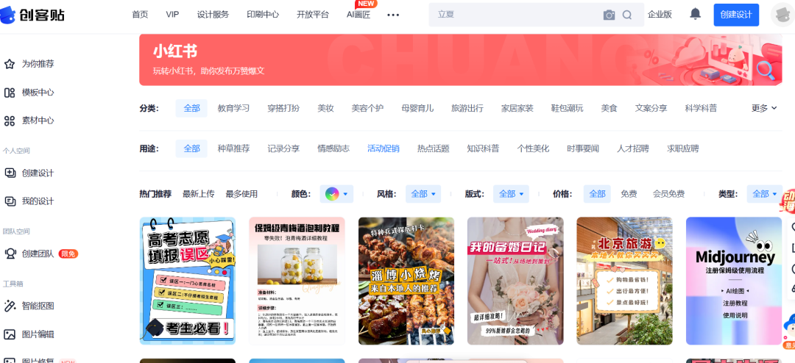Image resolution: width=795 pixels, height=363 pixels.
Task: Open 保姆级青梅酒泡制教程 template
Action: pyautogui.click(x=297, y=281)
